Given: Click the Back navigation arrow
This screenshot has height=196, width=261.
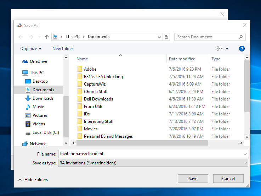Looking at the screenshot, I should pyautogui.click(x=21, y=37).
